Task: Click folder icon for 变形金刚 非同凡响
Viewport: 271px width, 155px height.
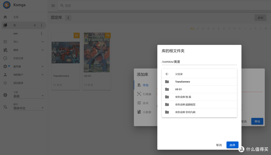Action: (x=167, y=112)
